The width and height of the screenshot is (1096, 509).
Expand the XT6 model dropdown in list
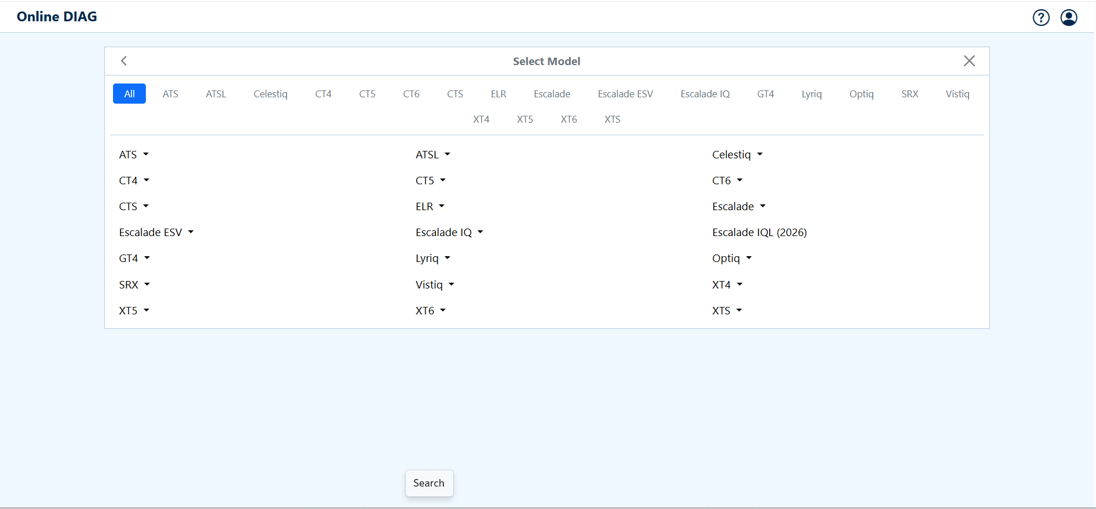pyautogui.click(x=431, y=310)
